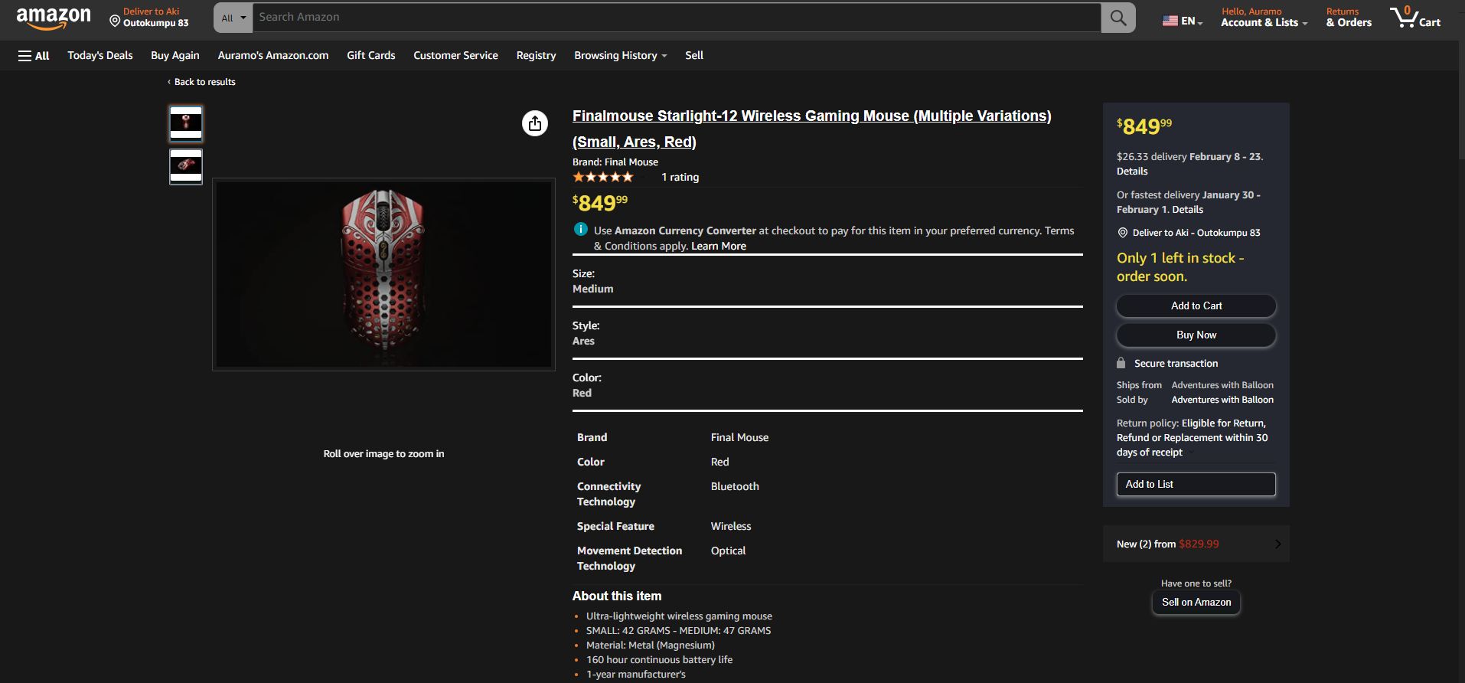Go to Buy Again
This screenshot has width=1465, height=683.
pyautogui.click(x=175, y=56)
